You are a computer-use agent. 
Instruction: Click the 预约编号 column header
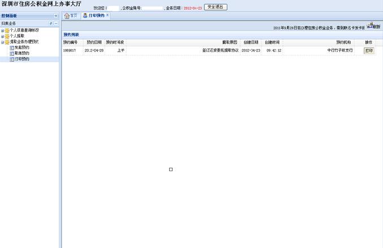72,42
